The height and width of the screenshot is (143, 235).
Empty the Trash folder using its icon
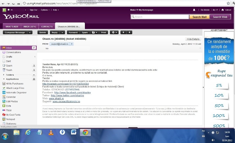pyautogui.click(x=34, y=70)
